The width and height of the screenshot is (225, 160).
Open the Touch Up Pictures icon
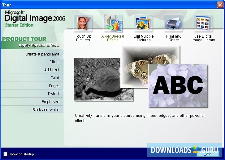pos(83,23)
